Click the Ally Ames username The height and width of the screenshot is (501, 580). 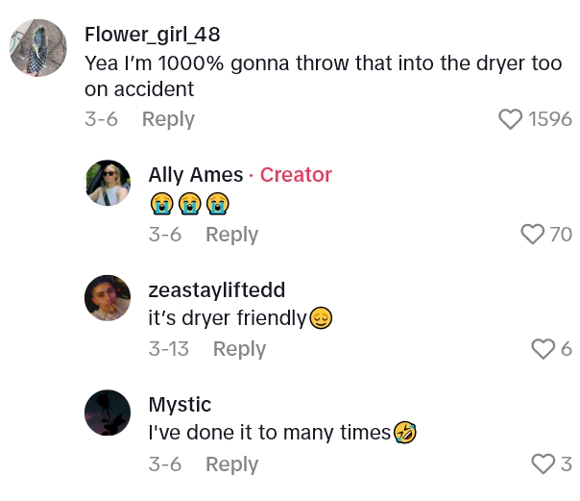click(x=196, y=175)
